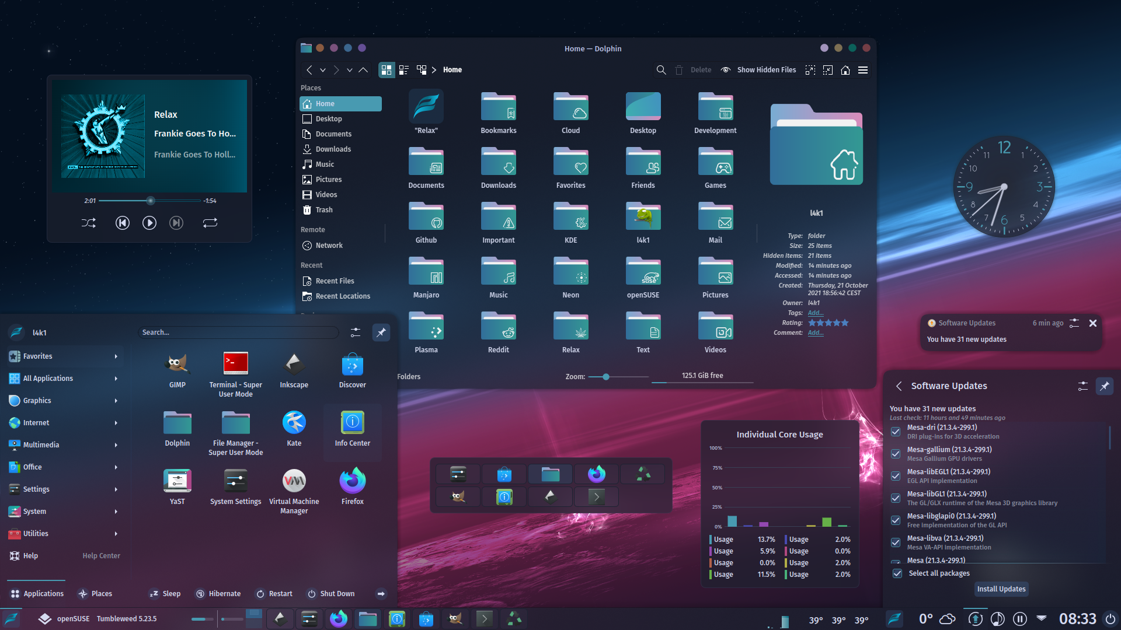Play the Relax track in media widget
Image resolution: width=1121 pixels, height=630 pixels.
(149, 223)
